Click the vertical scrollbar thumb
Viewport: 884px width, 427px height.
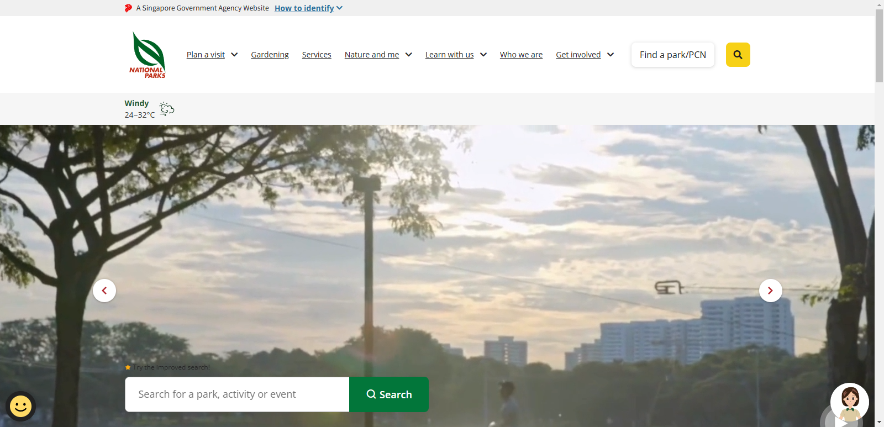tap(879, 46)
